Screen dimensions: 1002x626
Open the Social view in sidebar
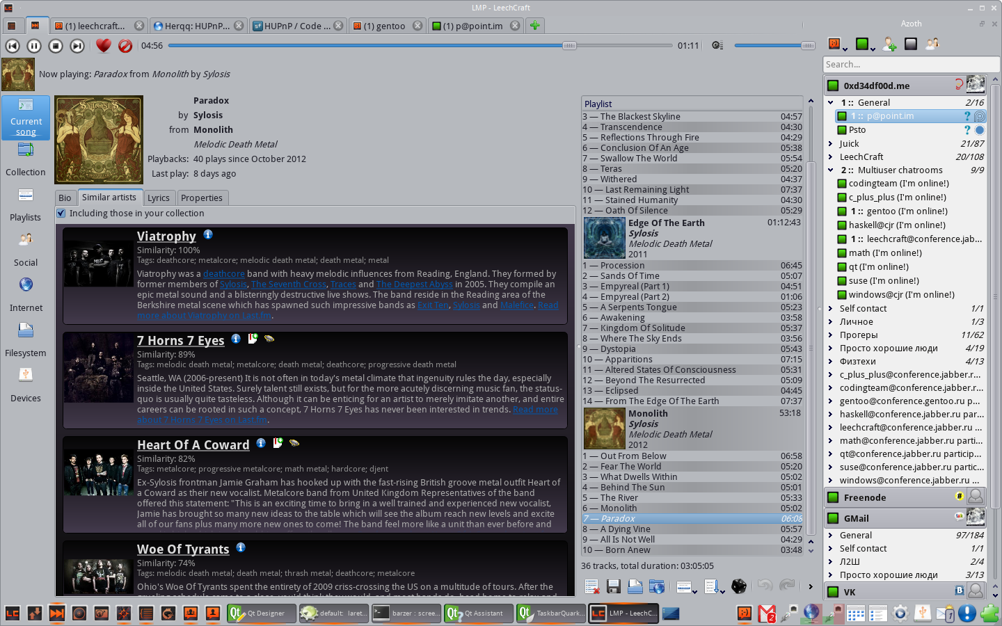tap(26, 250)
